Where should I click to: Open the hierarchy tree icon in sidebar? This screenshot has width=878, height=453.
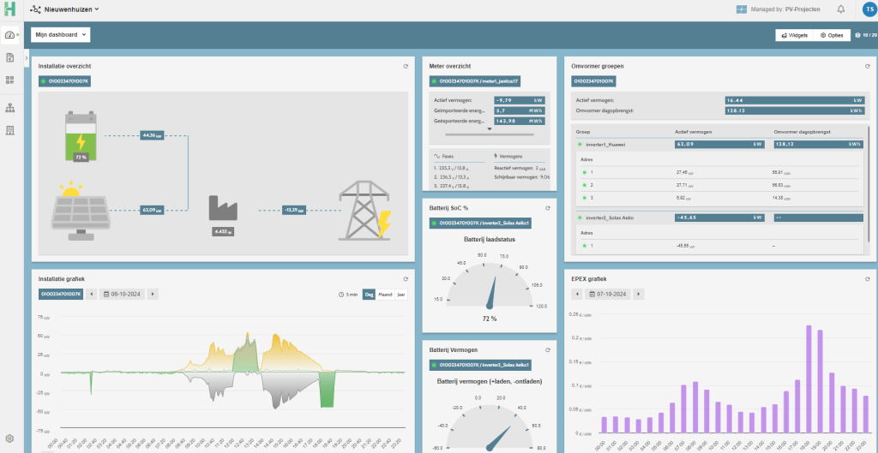[10, 108]
